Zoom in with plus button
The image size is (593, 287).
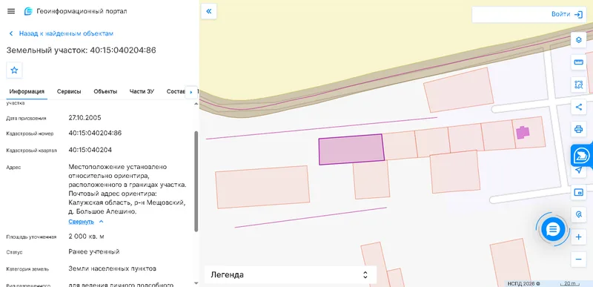click(x=578, y=237)
